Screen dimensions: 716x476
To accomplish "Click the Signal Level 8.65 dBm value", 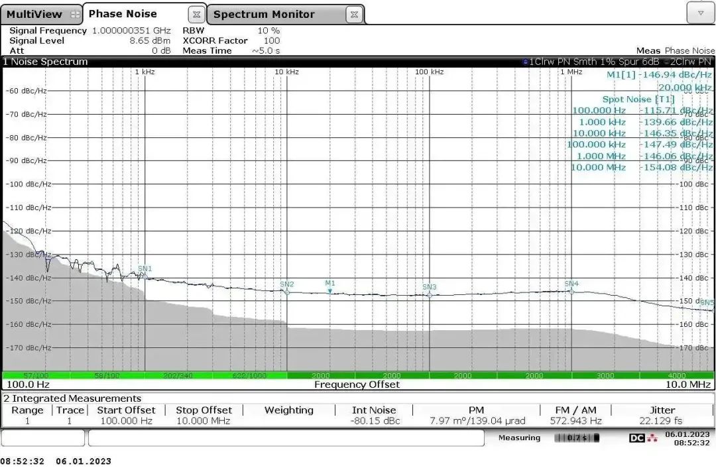I will tap(150, 40).
